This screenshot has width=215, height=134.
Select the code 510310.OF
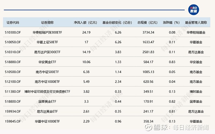coord(13,52)
